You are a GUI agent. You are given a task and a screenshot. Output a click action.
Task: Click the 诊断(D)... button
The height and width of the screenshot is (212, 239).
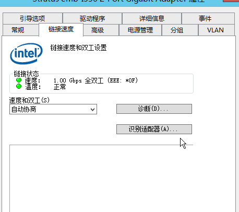pyautogui.click(x=154, y=109)
